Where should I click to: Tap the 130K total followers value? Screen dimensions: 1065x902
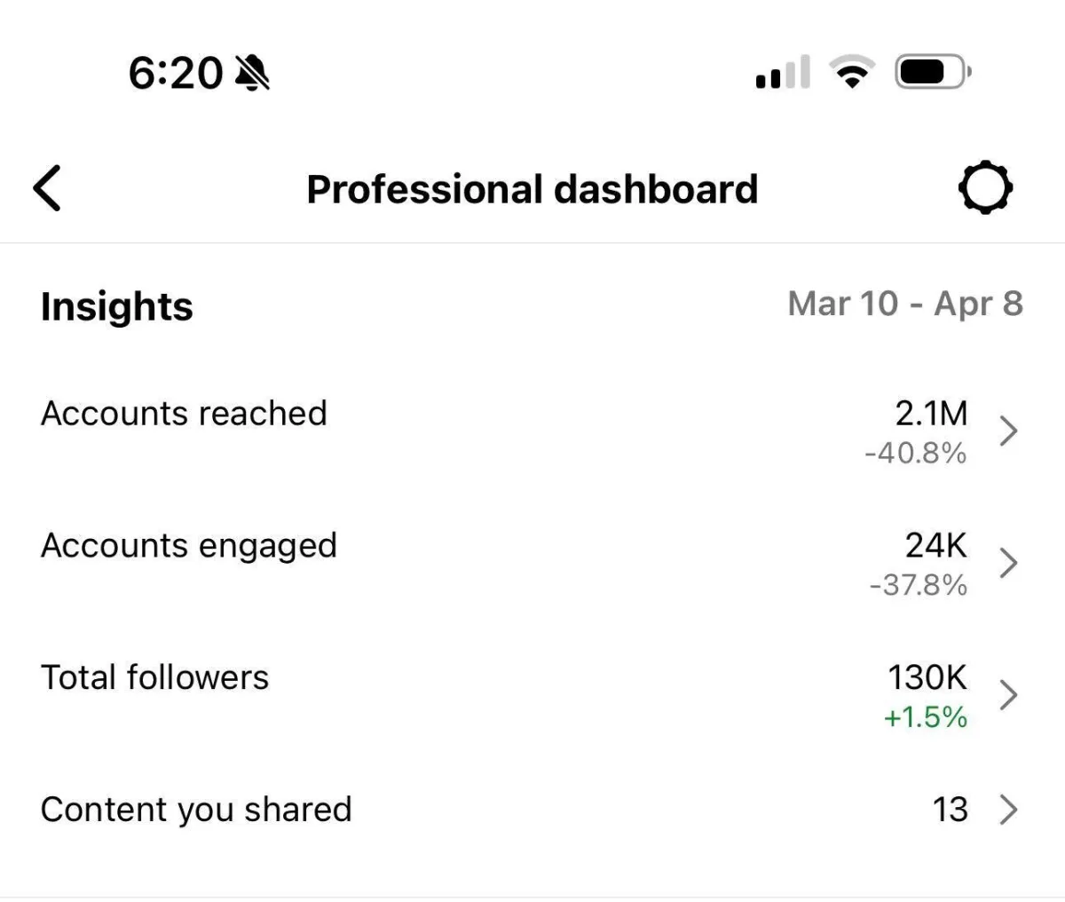tap(927, 677)
